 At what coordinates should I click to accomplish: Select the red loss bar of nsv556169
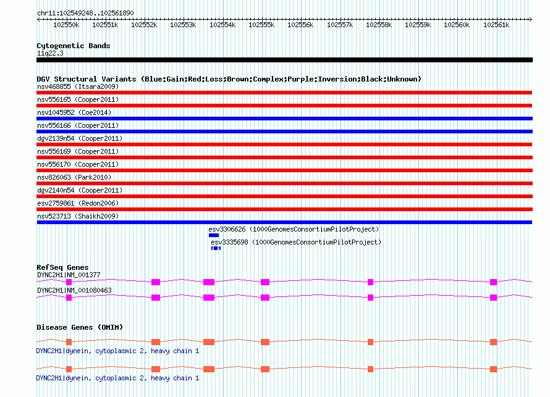(284, 157)
